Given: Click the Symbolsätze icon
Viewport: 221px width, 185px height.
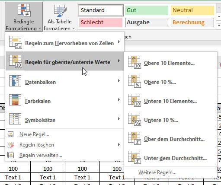Looking at the screenshot, I should coord(15,119).
